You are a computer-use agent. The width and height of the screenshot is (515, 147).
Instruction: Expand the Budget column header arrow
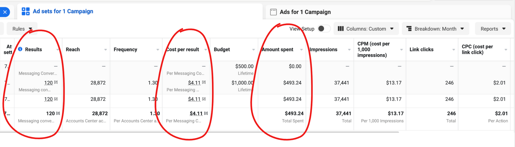(253, 50)
